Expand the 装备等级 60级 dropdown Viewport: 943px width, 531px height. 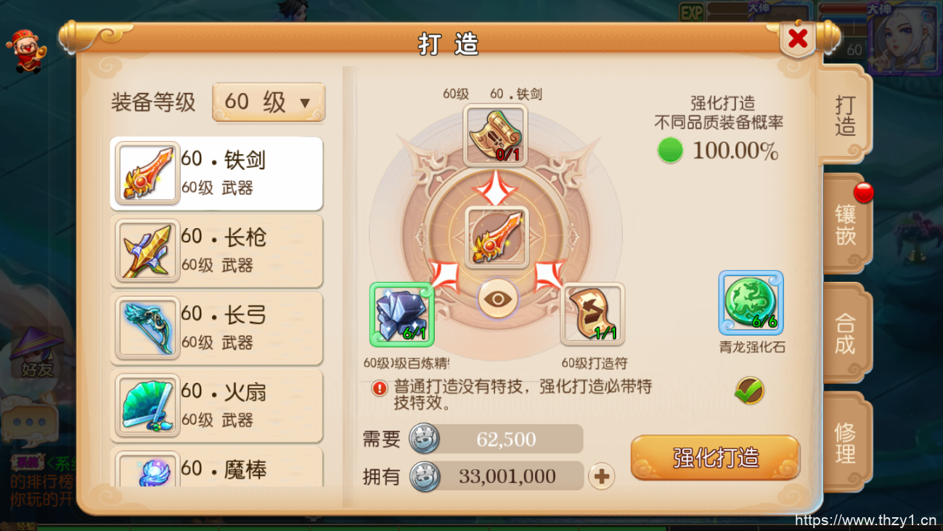pos(269,102)
